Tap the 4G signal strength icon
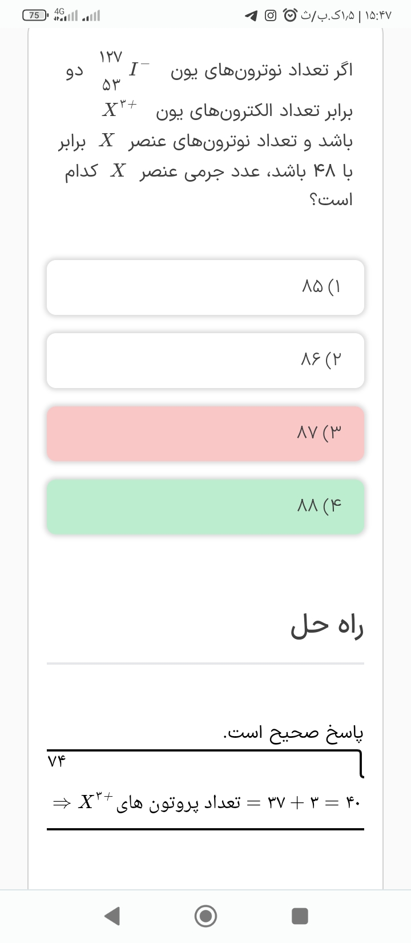411x943 pixels. 65,15
